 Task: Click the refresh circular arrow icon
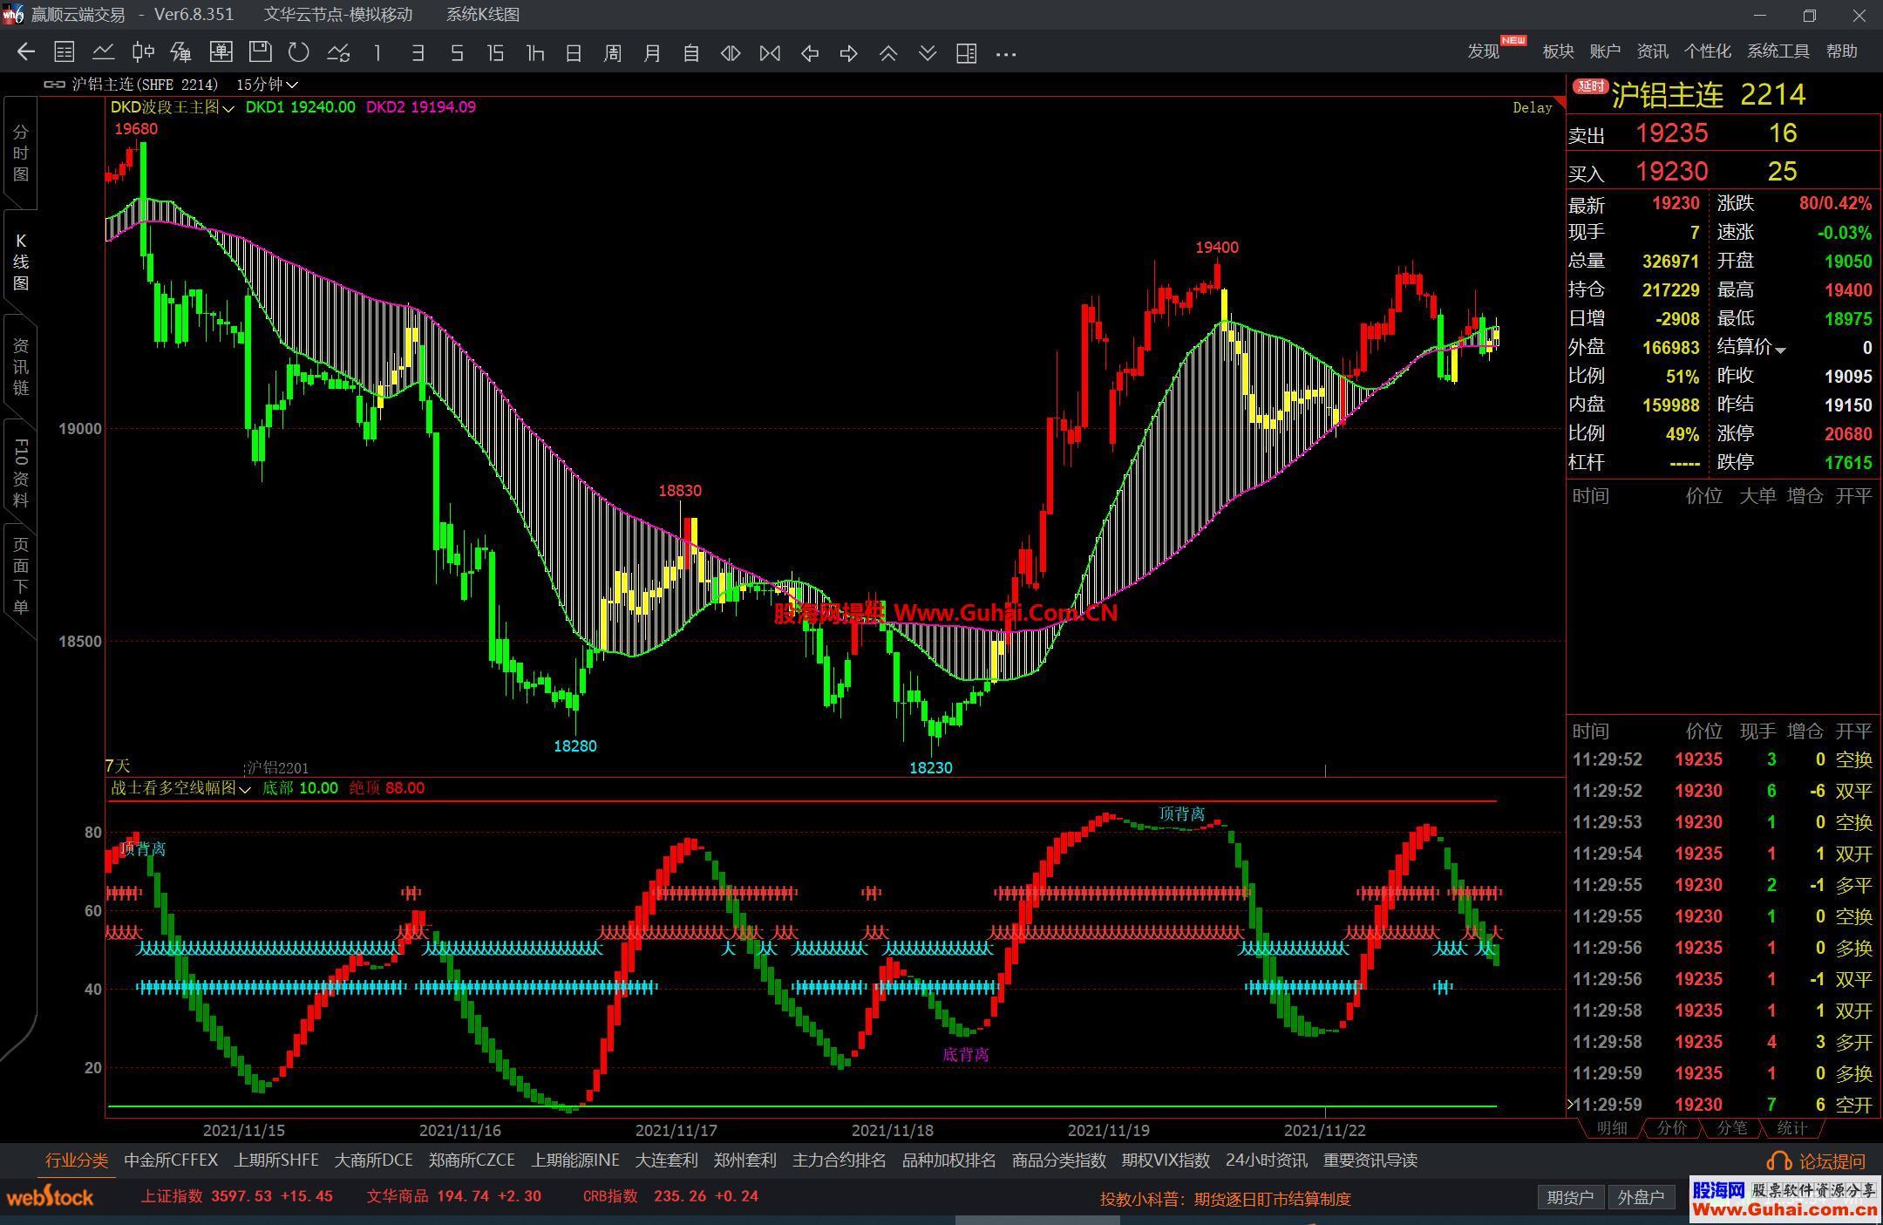(x=299, y=52)
